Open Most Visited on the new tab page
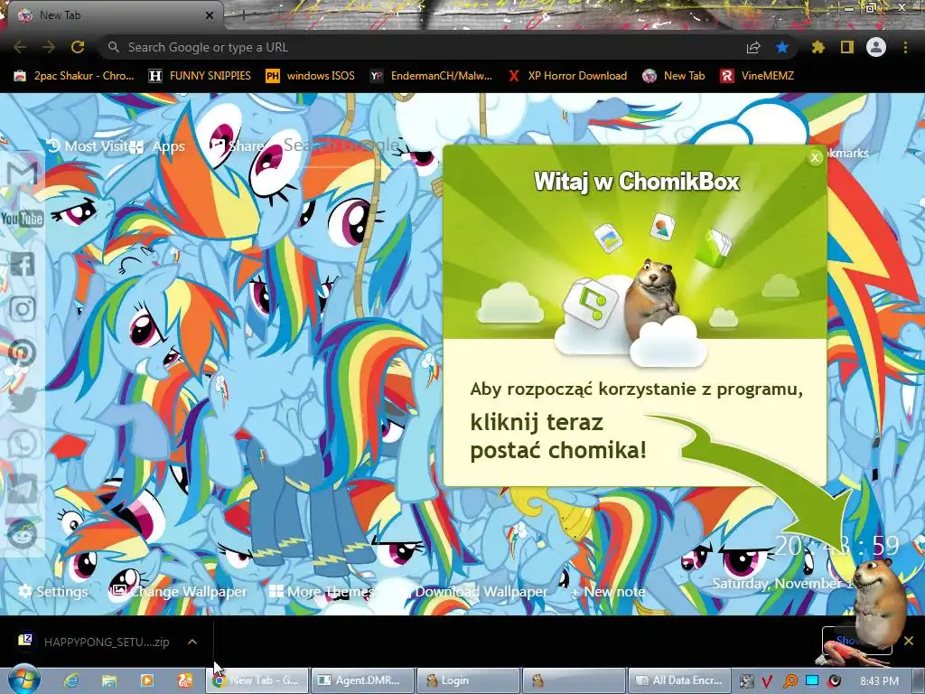The width and height of the screenshot is (925, 694). (x=89, y=145)
